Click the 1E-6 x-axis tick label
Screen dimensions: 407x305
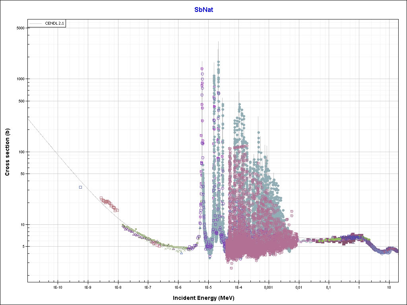tap(178, 287)
